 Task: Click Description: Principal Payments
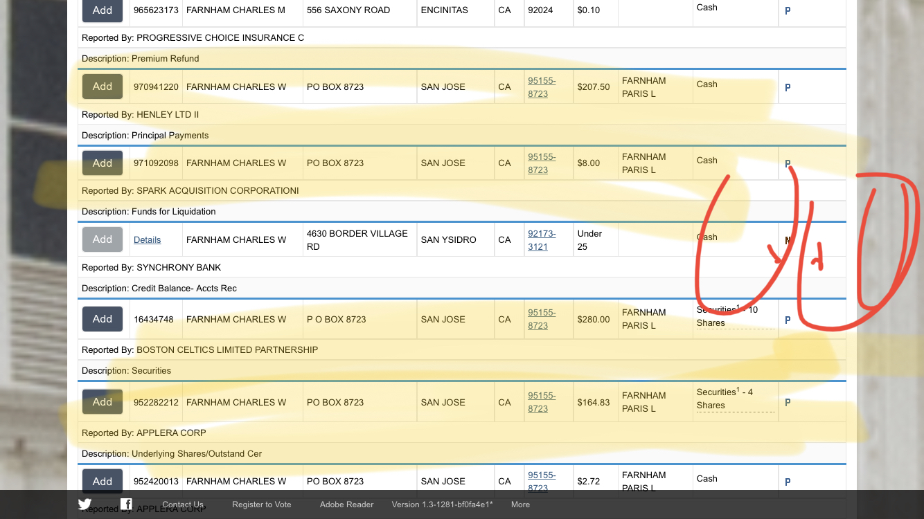tap(145, 135)
